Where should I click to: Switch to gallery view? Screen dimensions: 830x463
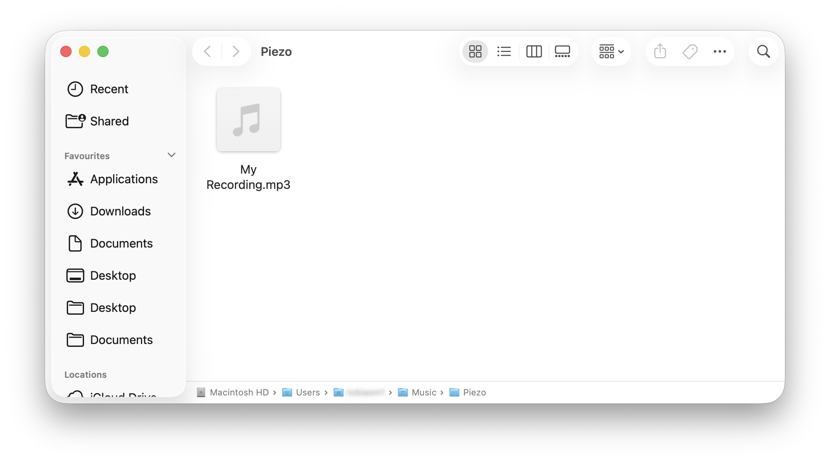562,51
